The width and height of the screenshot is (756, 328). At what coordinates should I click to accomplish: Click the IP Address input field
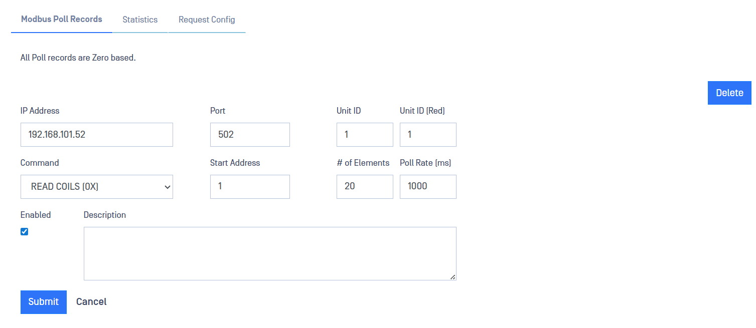pyautogui.click(x=96, y=135)
